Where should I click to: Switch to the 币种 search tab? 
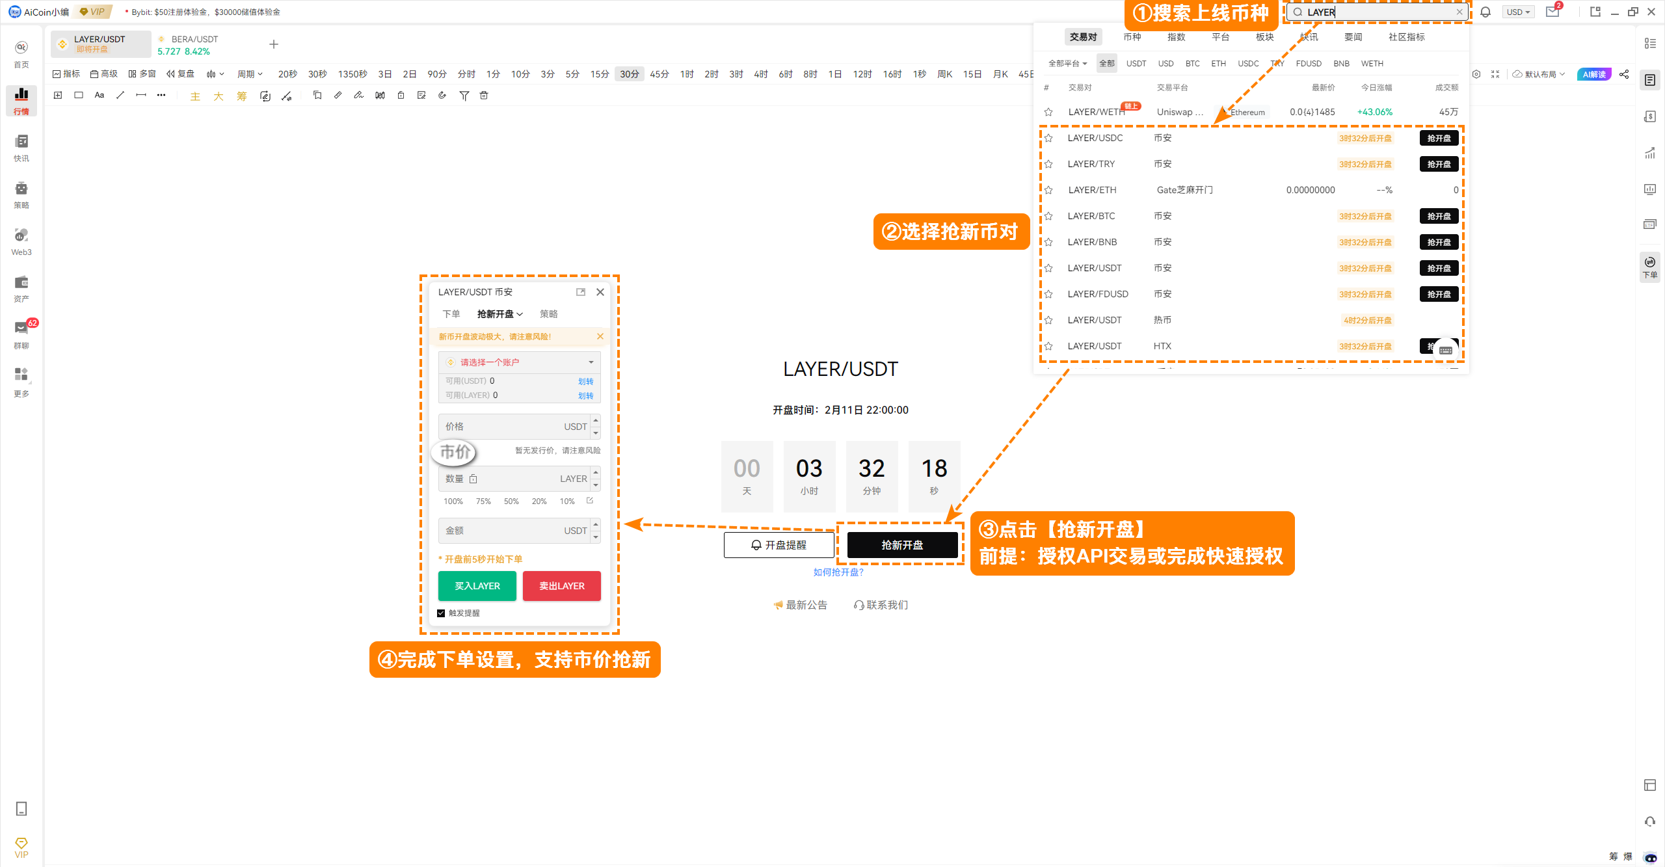1132,37
